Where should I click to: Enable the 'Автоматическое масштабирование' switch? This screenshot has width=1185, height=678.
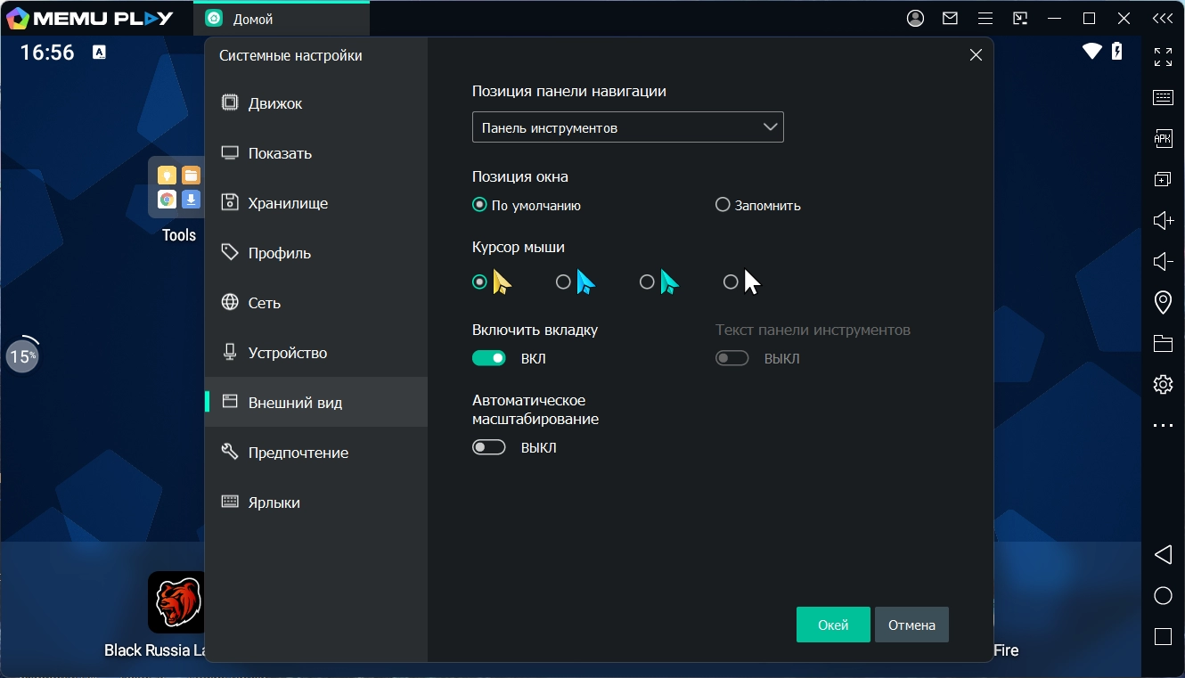[x=489, y=447]
